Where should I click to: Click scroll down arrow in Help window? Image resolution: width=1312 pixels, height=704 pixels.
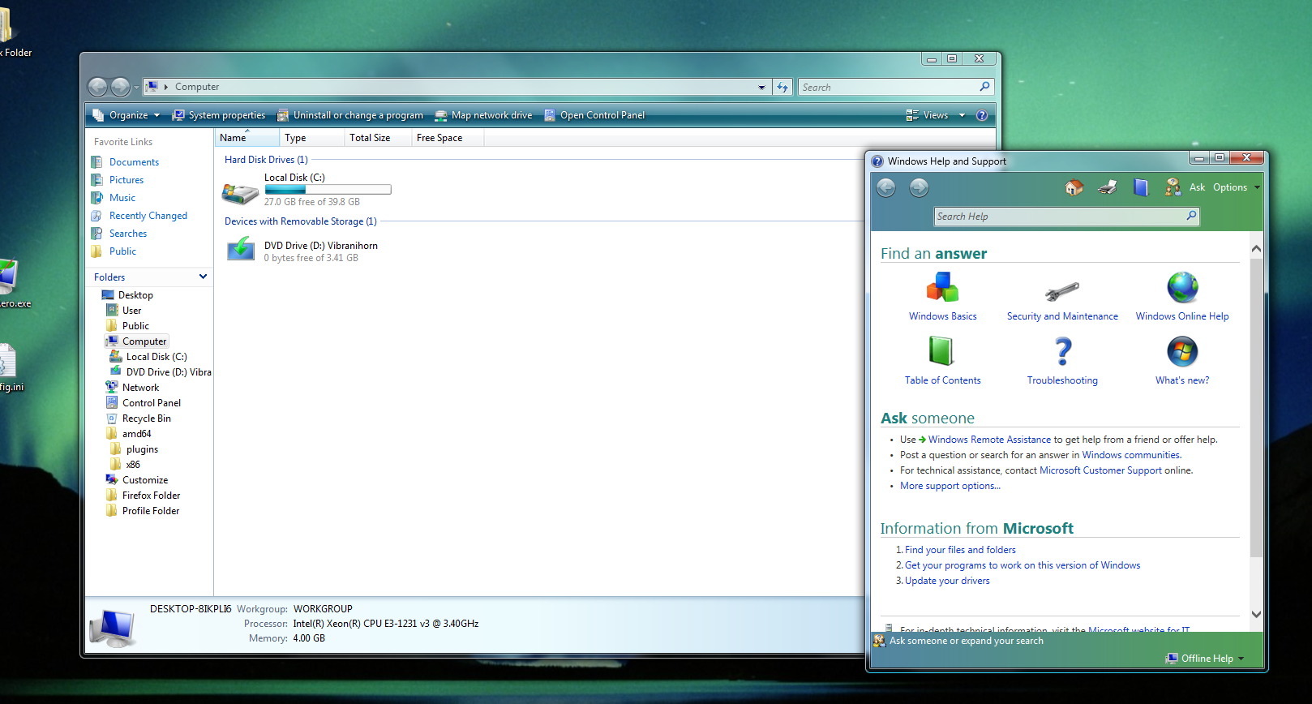pyautogui.click(x=1256, y=615)
